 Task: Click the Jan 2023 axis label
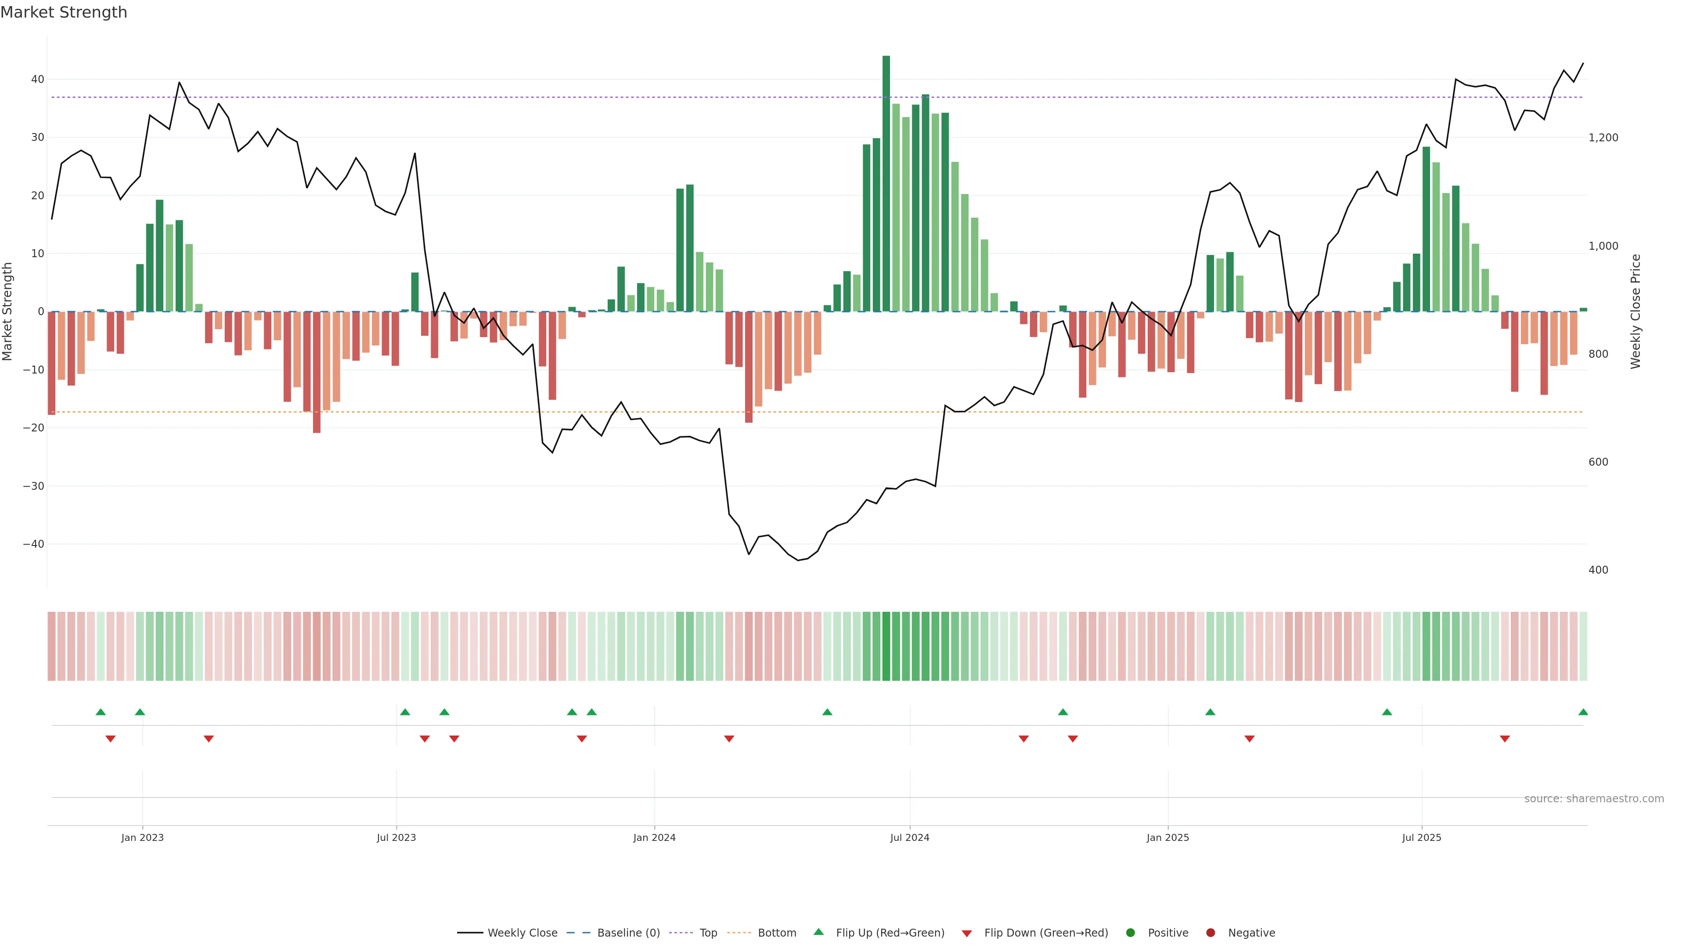pos(143,837)
